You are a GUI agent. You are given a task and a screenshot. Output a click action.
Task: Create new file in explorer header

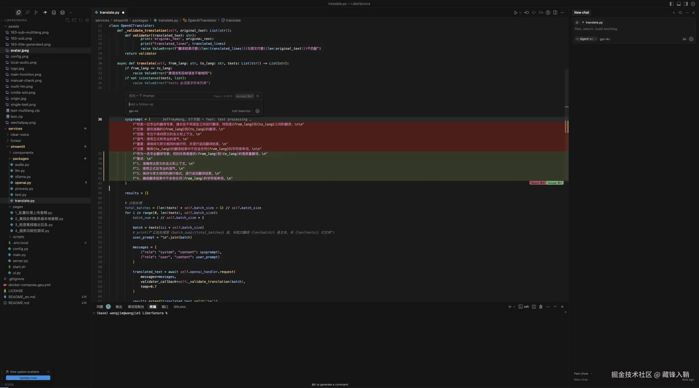pos(68,20)
